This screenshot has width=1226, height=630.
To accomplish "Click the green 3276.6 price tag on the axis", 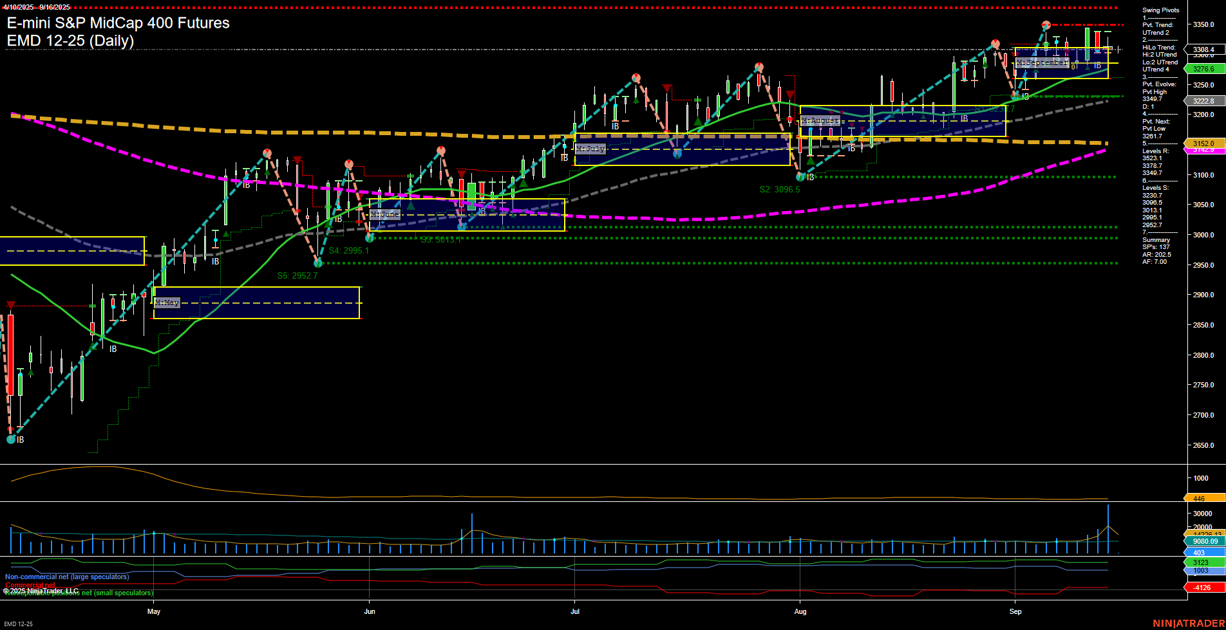I will (x=1203, y=68).
